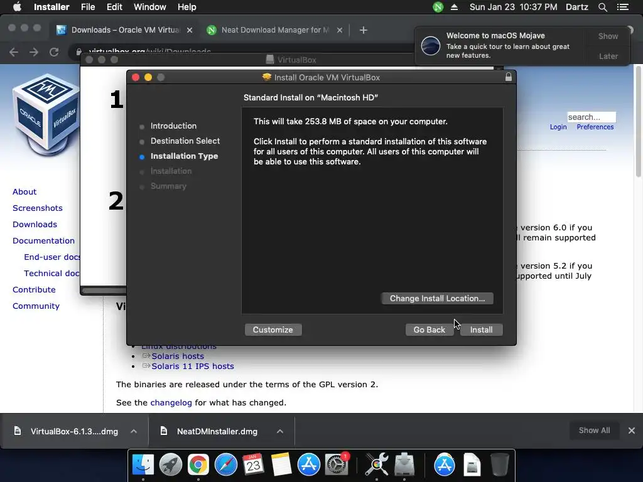This screenshot has width=643, height=482.
Task: Open the Edit menu
Action: 114,7
